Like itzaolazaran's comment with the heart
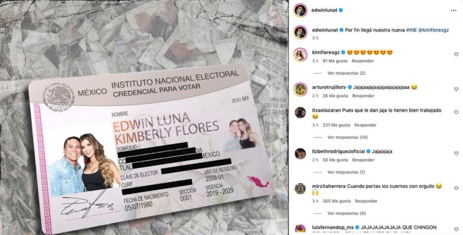This screenshot has width=463, height=235. pos(456,112)
